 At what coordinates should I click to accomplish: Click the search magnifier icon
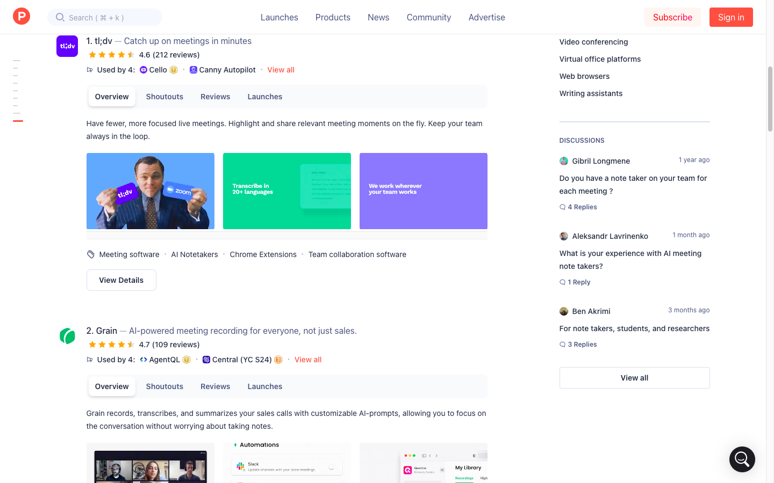pyautogui.click(x=60, y=17)
